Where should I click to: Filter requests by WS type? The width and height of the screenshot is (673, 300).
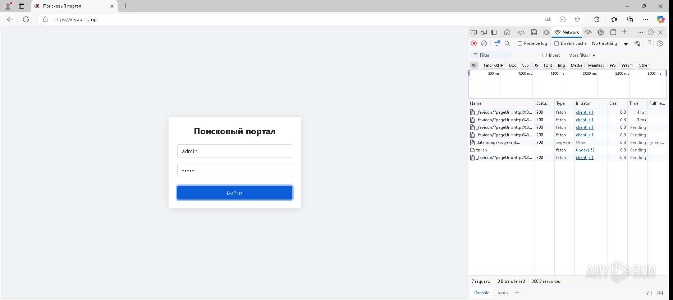613,65
